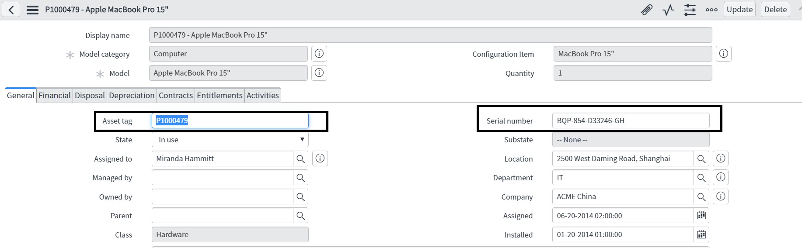802x248 pixels.
Task: Open the hamburger context menu icon
Action: (32, 10)
